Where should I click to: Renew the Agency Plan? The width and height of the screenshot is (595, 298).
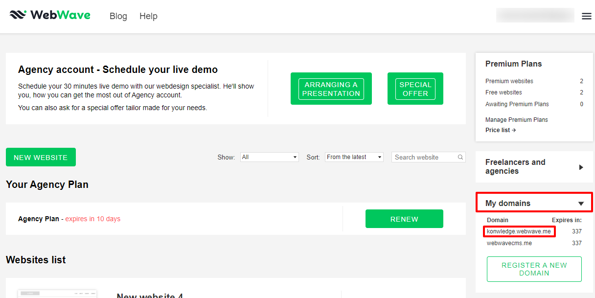tap(404, 219)
